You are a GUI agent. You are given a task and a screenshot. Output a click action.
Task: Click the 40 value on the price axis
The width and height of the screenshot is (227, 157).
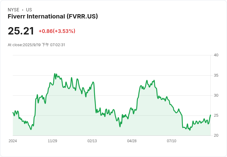[216, 55]
